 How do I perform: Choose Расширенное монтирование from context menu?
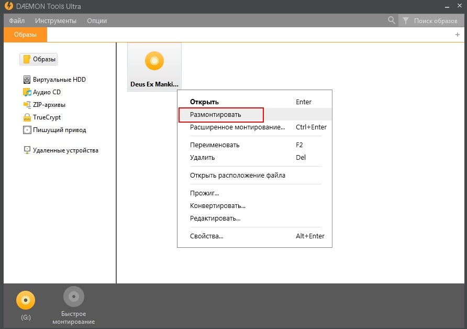tap(237, 127)
